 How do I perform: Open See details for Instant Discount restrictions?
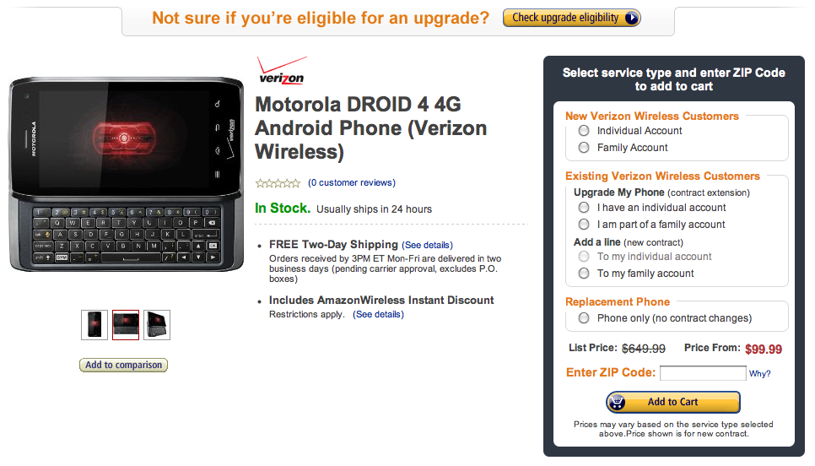tap(379, 314)
